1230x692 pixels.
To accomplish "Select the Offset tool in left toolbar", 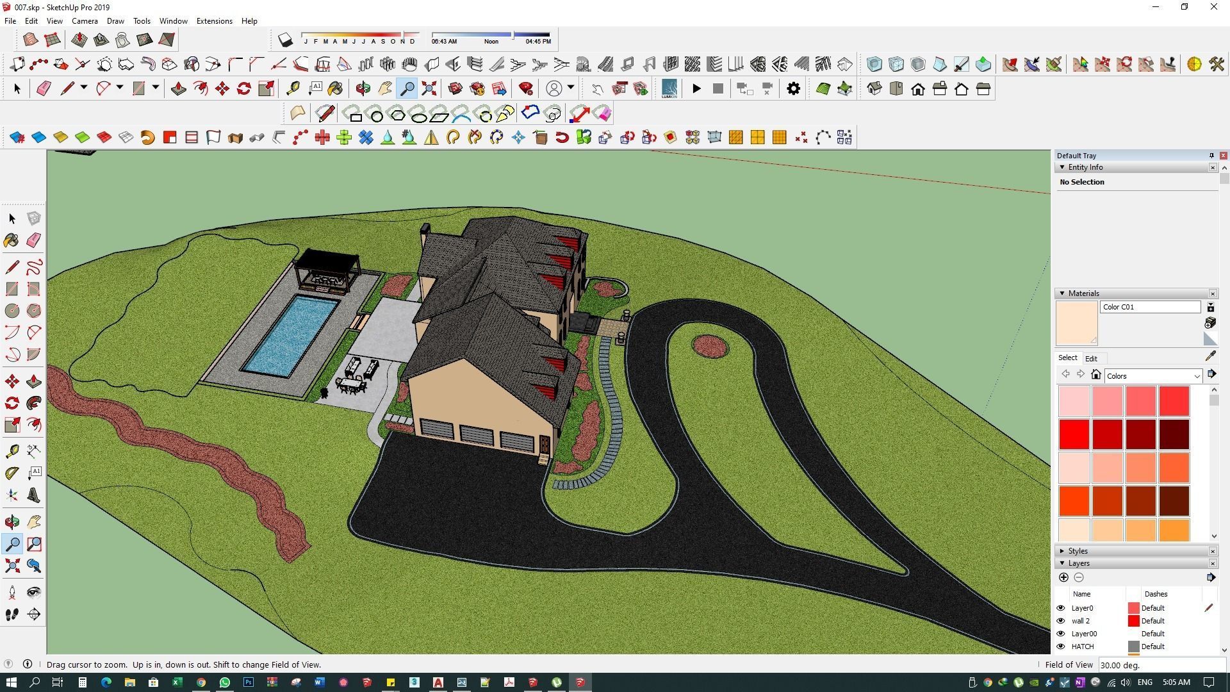I will pos(34,425).
